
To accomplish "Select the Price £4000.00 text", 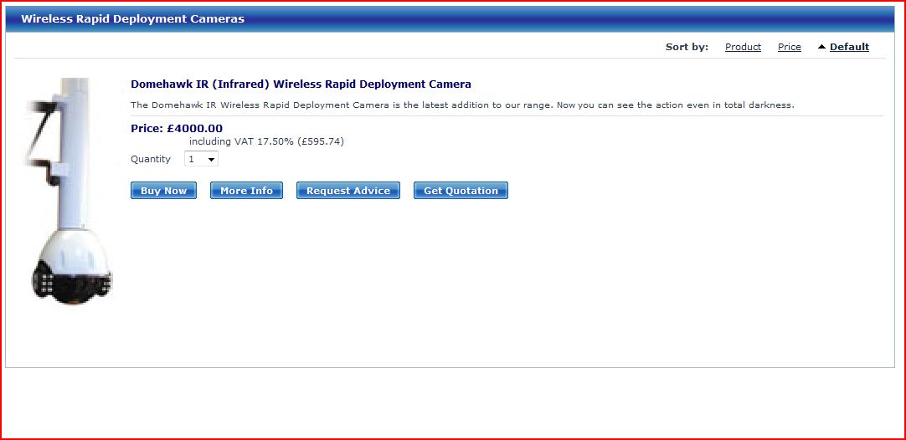I will (177, 129).
